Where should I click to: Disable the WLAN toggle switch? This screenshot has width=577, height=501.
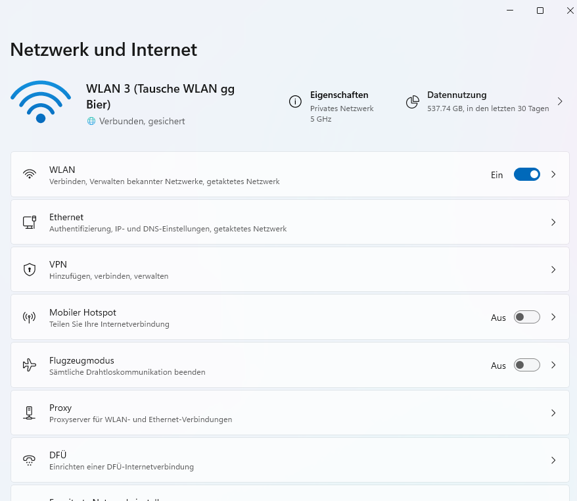[526, 174]
